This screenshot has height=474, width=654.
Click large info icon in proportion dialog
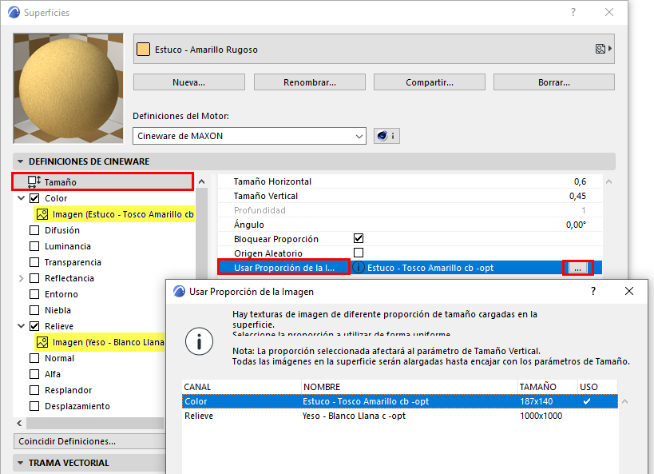point(199,341)
